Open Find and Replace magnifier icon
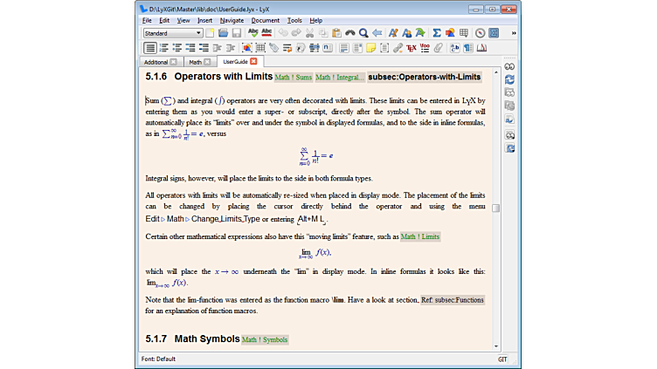 point(363,33)
